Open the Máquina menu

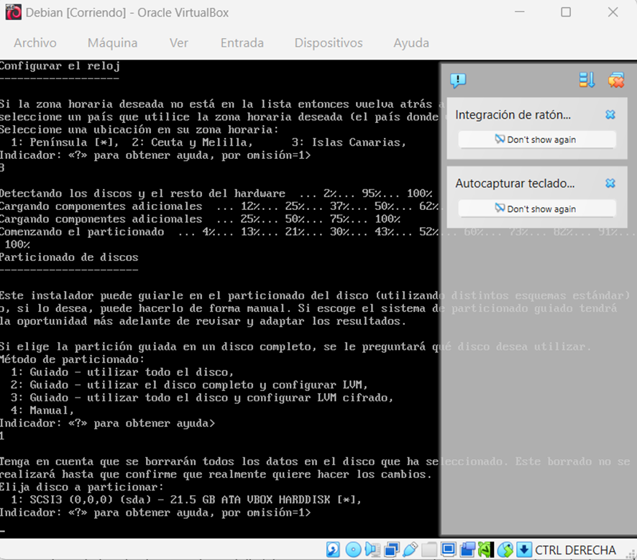click(113, 42)
